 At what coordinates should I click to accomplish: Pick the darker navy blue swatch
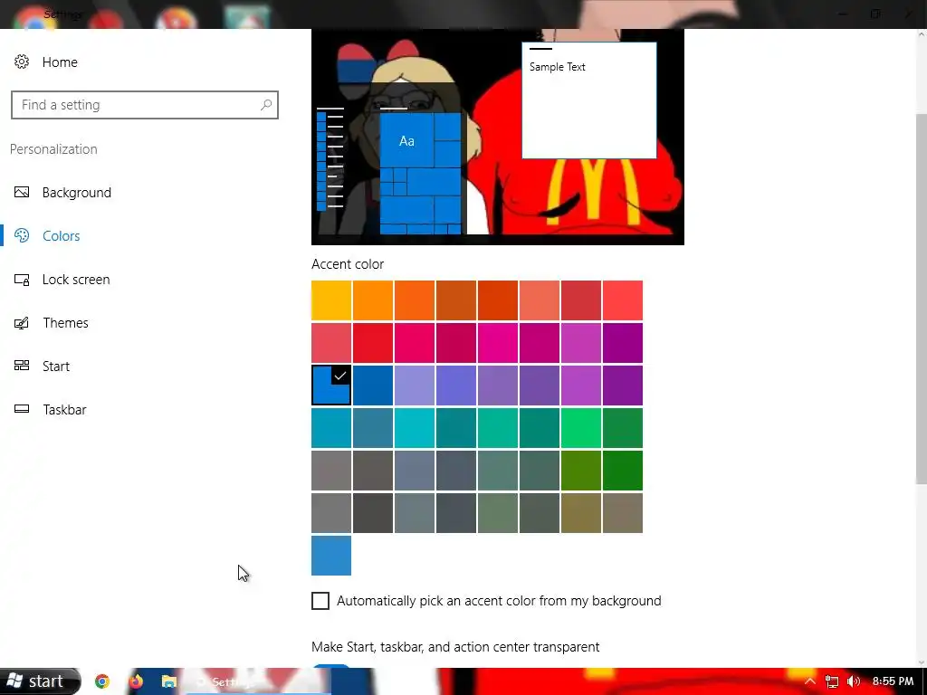[x=373, y=386]
